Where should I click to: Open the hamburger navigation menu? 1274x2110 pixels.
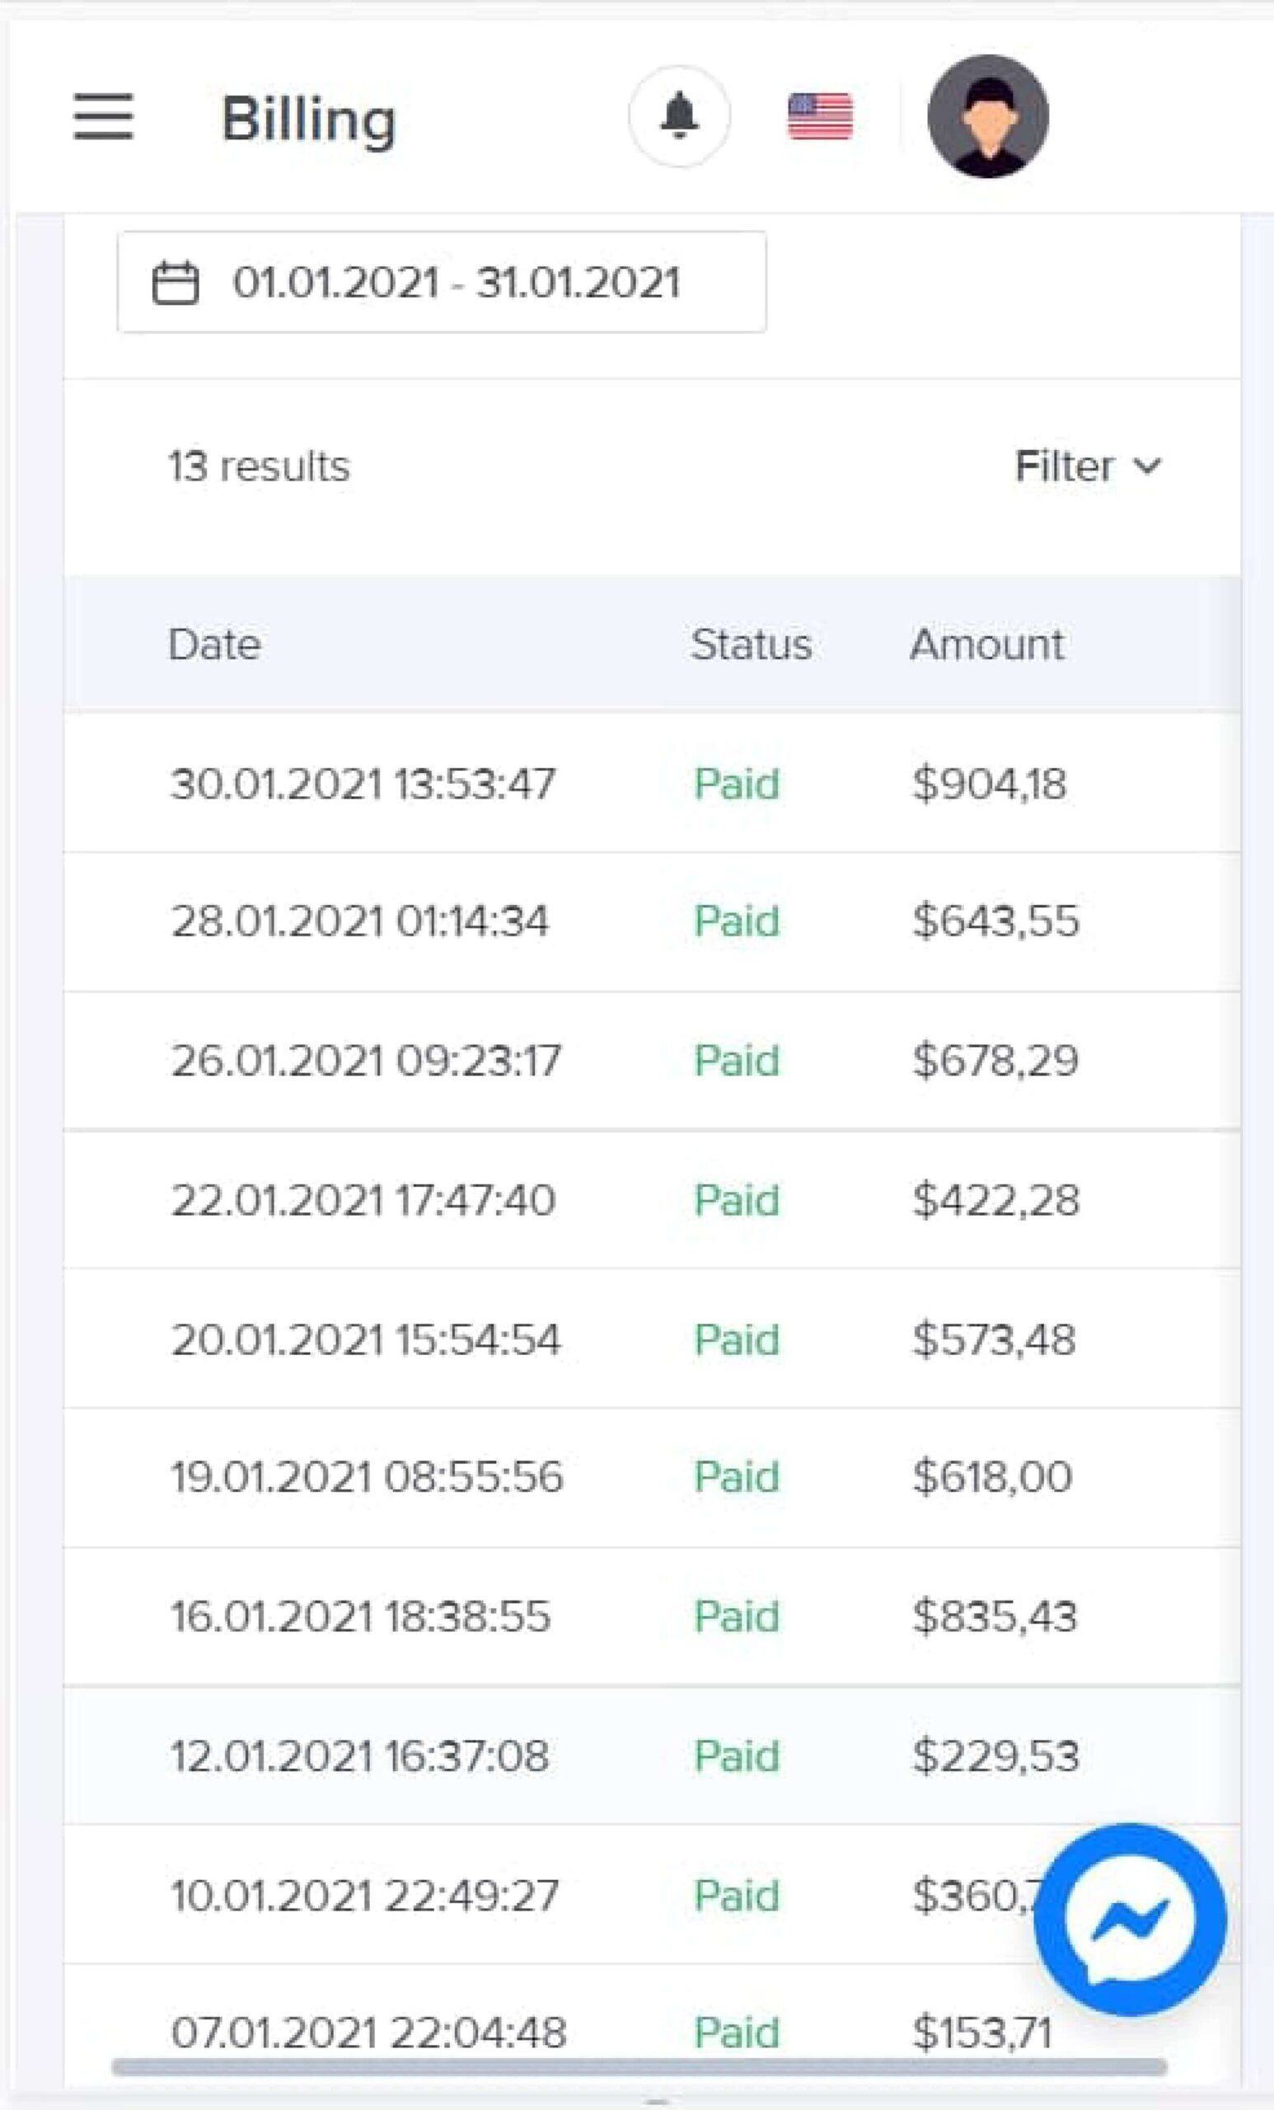pos(104,116)
